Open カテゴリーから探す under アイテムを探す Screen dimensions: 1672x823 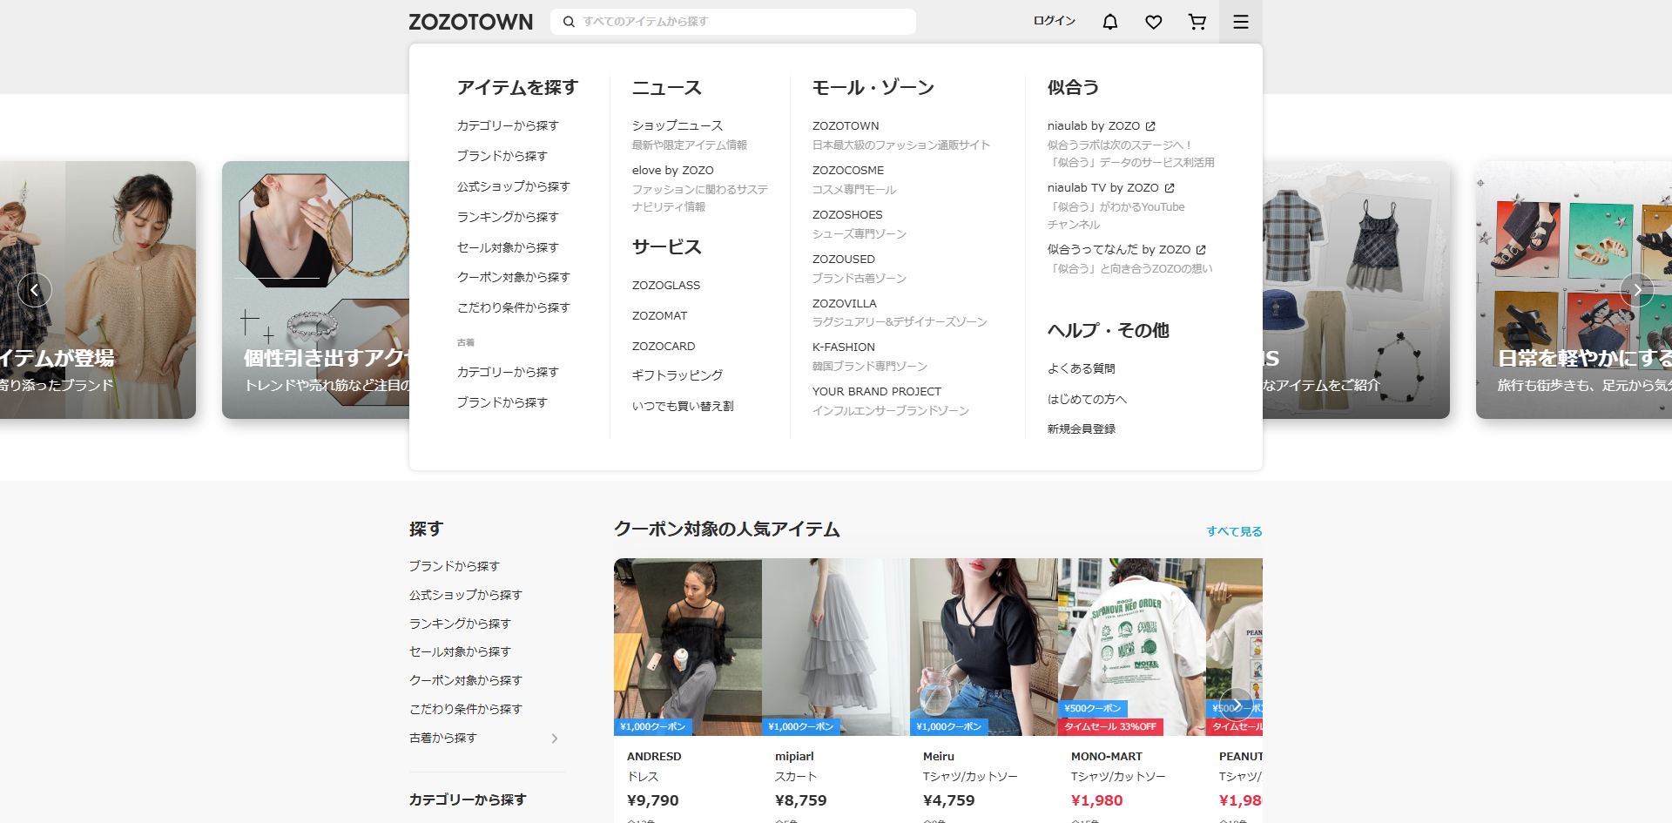pos(508,125)
